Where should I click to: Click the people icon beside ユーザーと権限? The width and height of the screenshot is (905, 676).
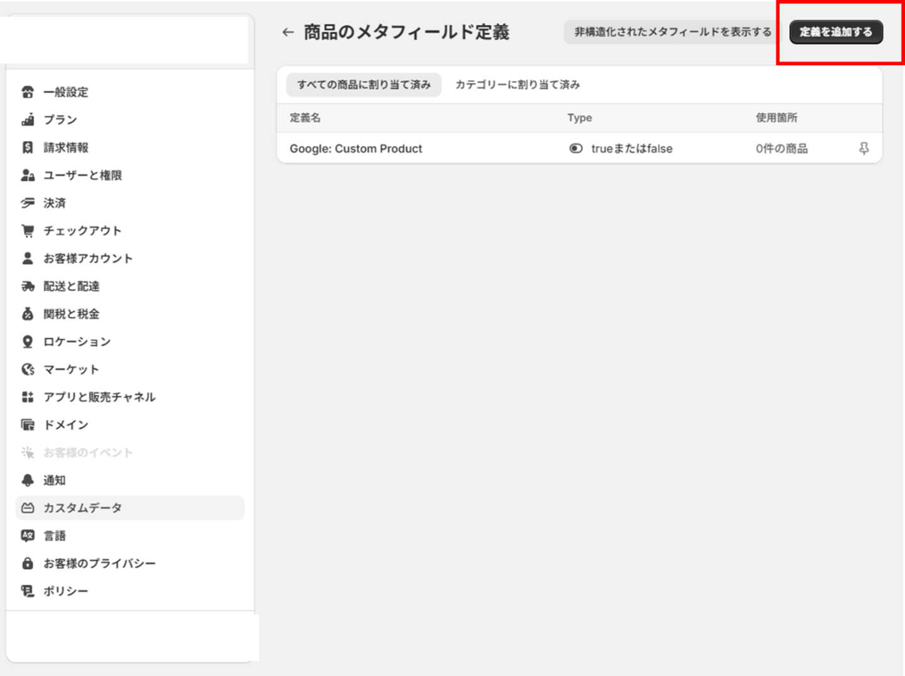point(28,175)
